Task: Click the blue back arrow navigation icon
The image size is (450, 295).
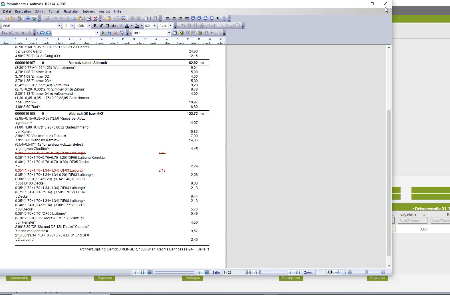Action: tap(42, 33)
